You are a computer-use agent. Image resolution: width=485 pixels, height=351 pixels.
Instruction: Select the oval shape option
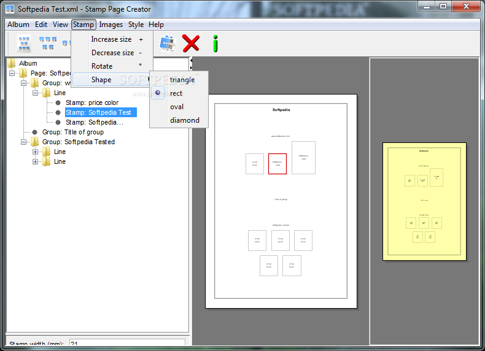(x=179, y=107)
